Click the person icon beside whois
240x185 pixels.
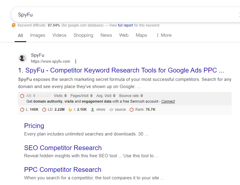pos(92,110)
